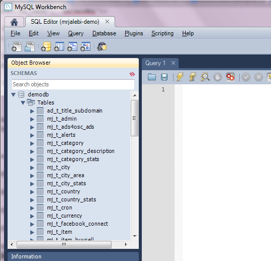The height and width of the screenshot is (261, 271).
Task: Expand the mj_t_item table
Action: point(32,232)
